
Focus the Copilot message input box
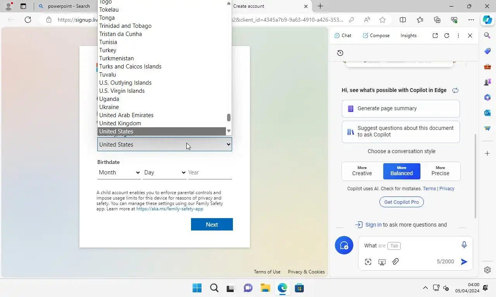pyautogui.click(x=411, y=246)
